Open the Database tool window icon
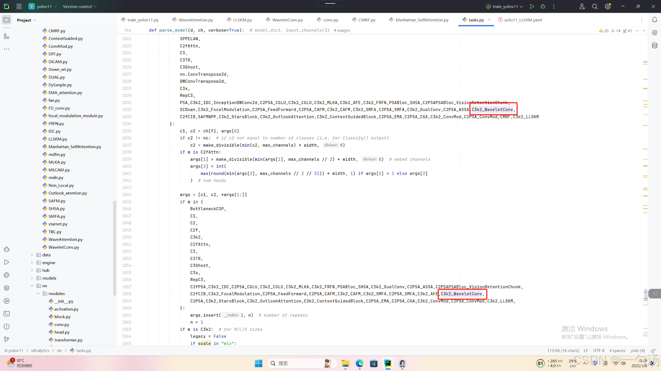The width and height of the screenshot is (661, 371). click(x=654, y=45)
